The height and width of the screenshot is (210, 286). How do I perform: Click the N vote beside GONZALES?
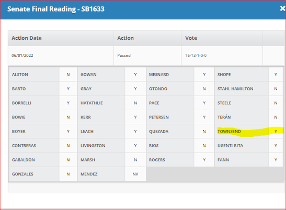(68, 174)
